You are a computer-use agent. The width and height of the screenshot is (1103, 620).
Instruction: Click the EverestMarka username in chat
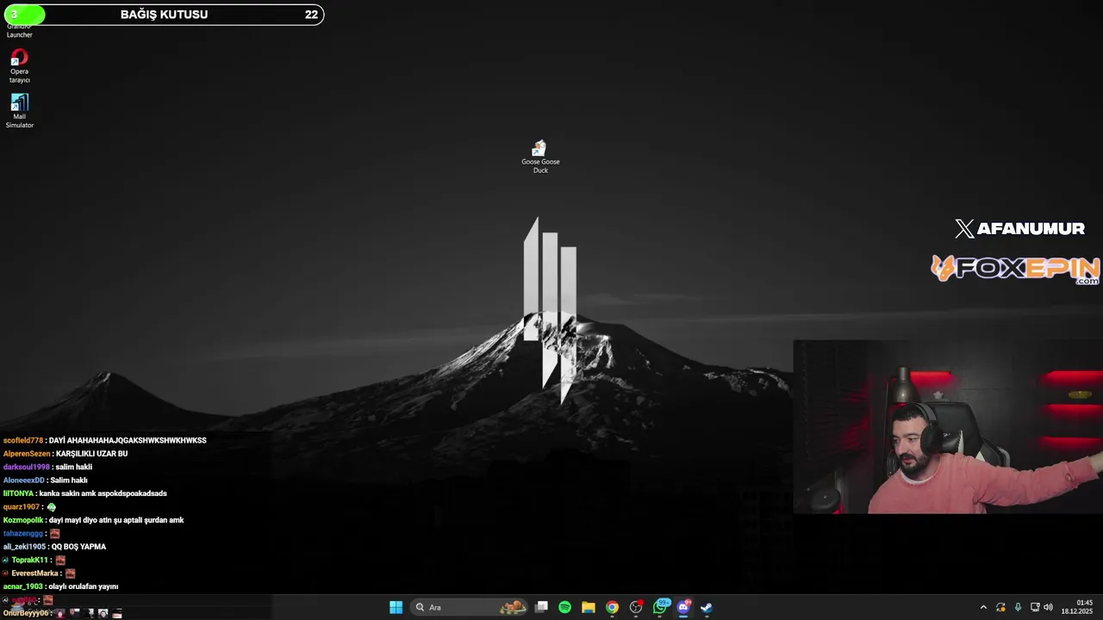point(34,573)
